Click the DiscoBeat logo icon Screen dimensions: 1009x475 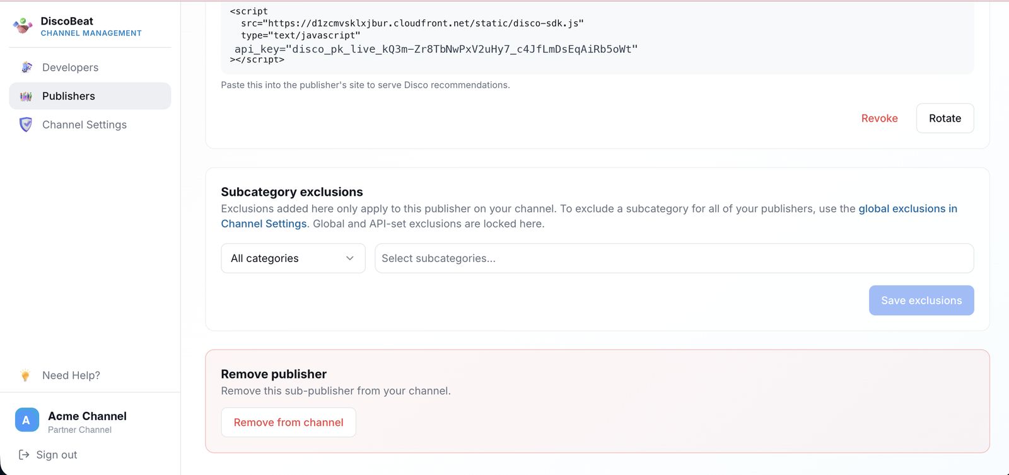pos(23,26)
